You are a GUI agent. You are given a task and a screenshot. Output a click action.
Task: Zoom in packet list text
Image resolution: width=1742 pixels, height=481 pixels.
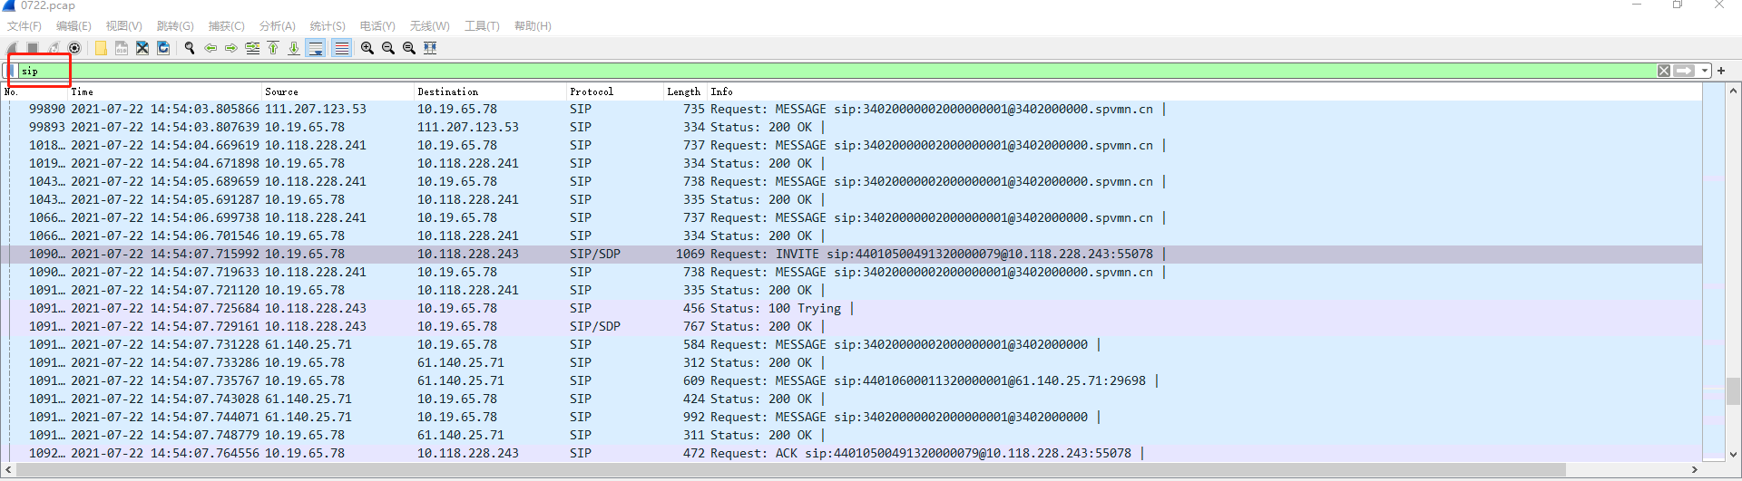[367, 48]
